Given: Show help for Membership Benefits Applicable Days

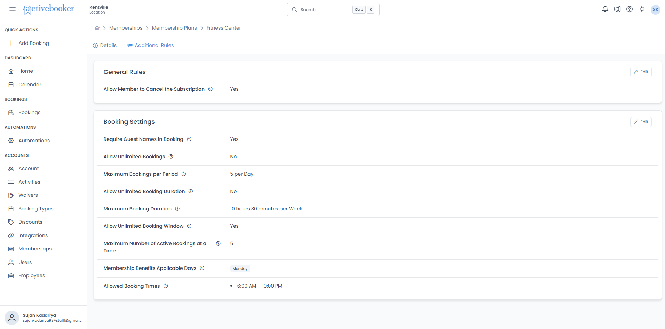Looking at the screenshot, I should pyautogui.click(x=202, y=268).
